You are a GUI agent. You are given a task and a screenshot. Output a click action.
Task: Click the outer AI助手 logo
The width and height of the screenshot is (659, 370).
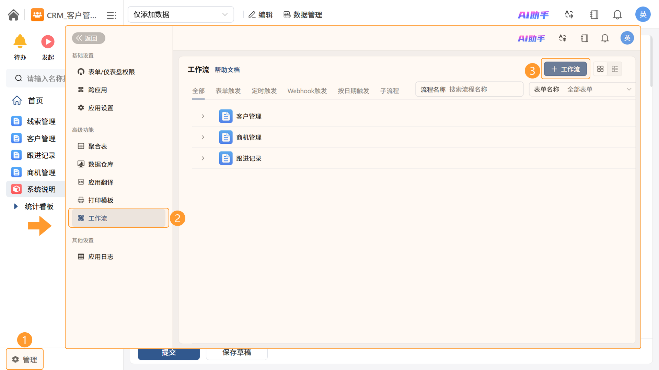pos(533,15)
